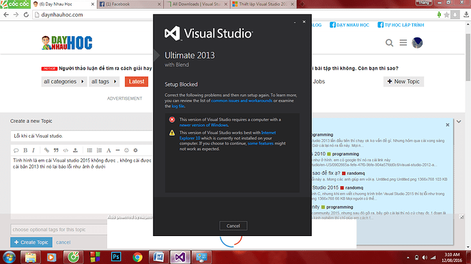The height and width of the screenshot is (264, 471).
Task: Click the blockquote icon in editor toolbar
Action: pos(56,150)
